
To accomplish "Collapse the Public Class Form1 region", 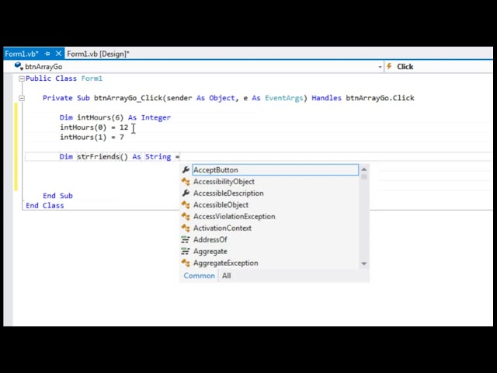I will tap(22, 78).
